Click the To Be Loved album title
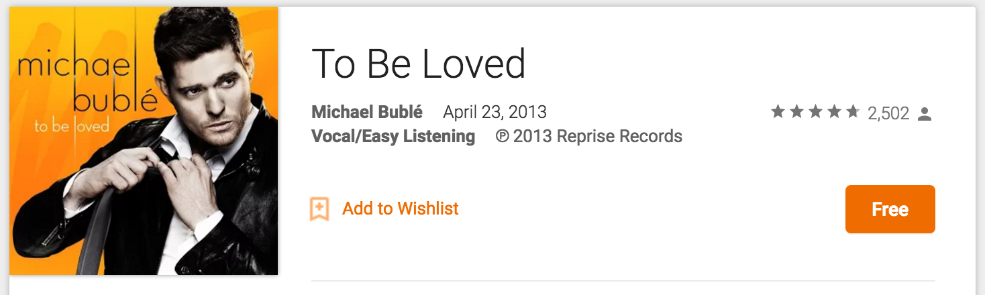Viewport: 985px width, 295px height. [419, 64]
